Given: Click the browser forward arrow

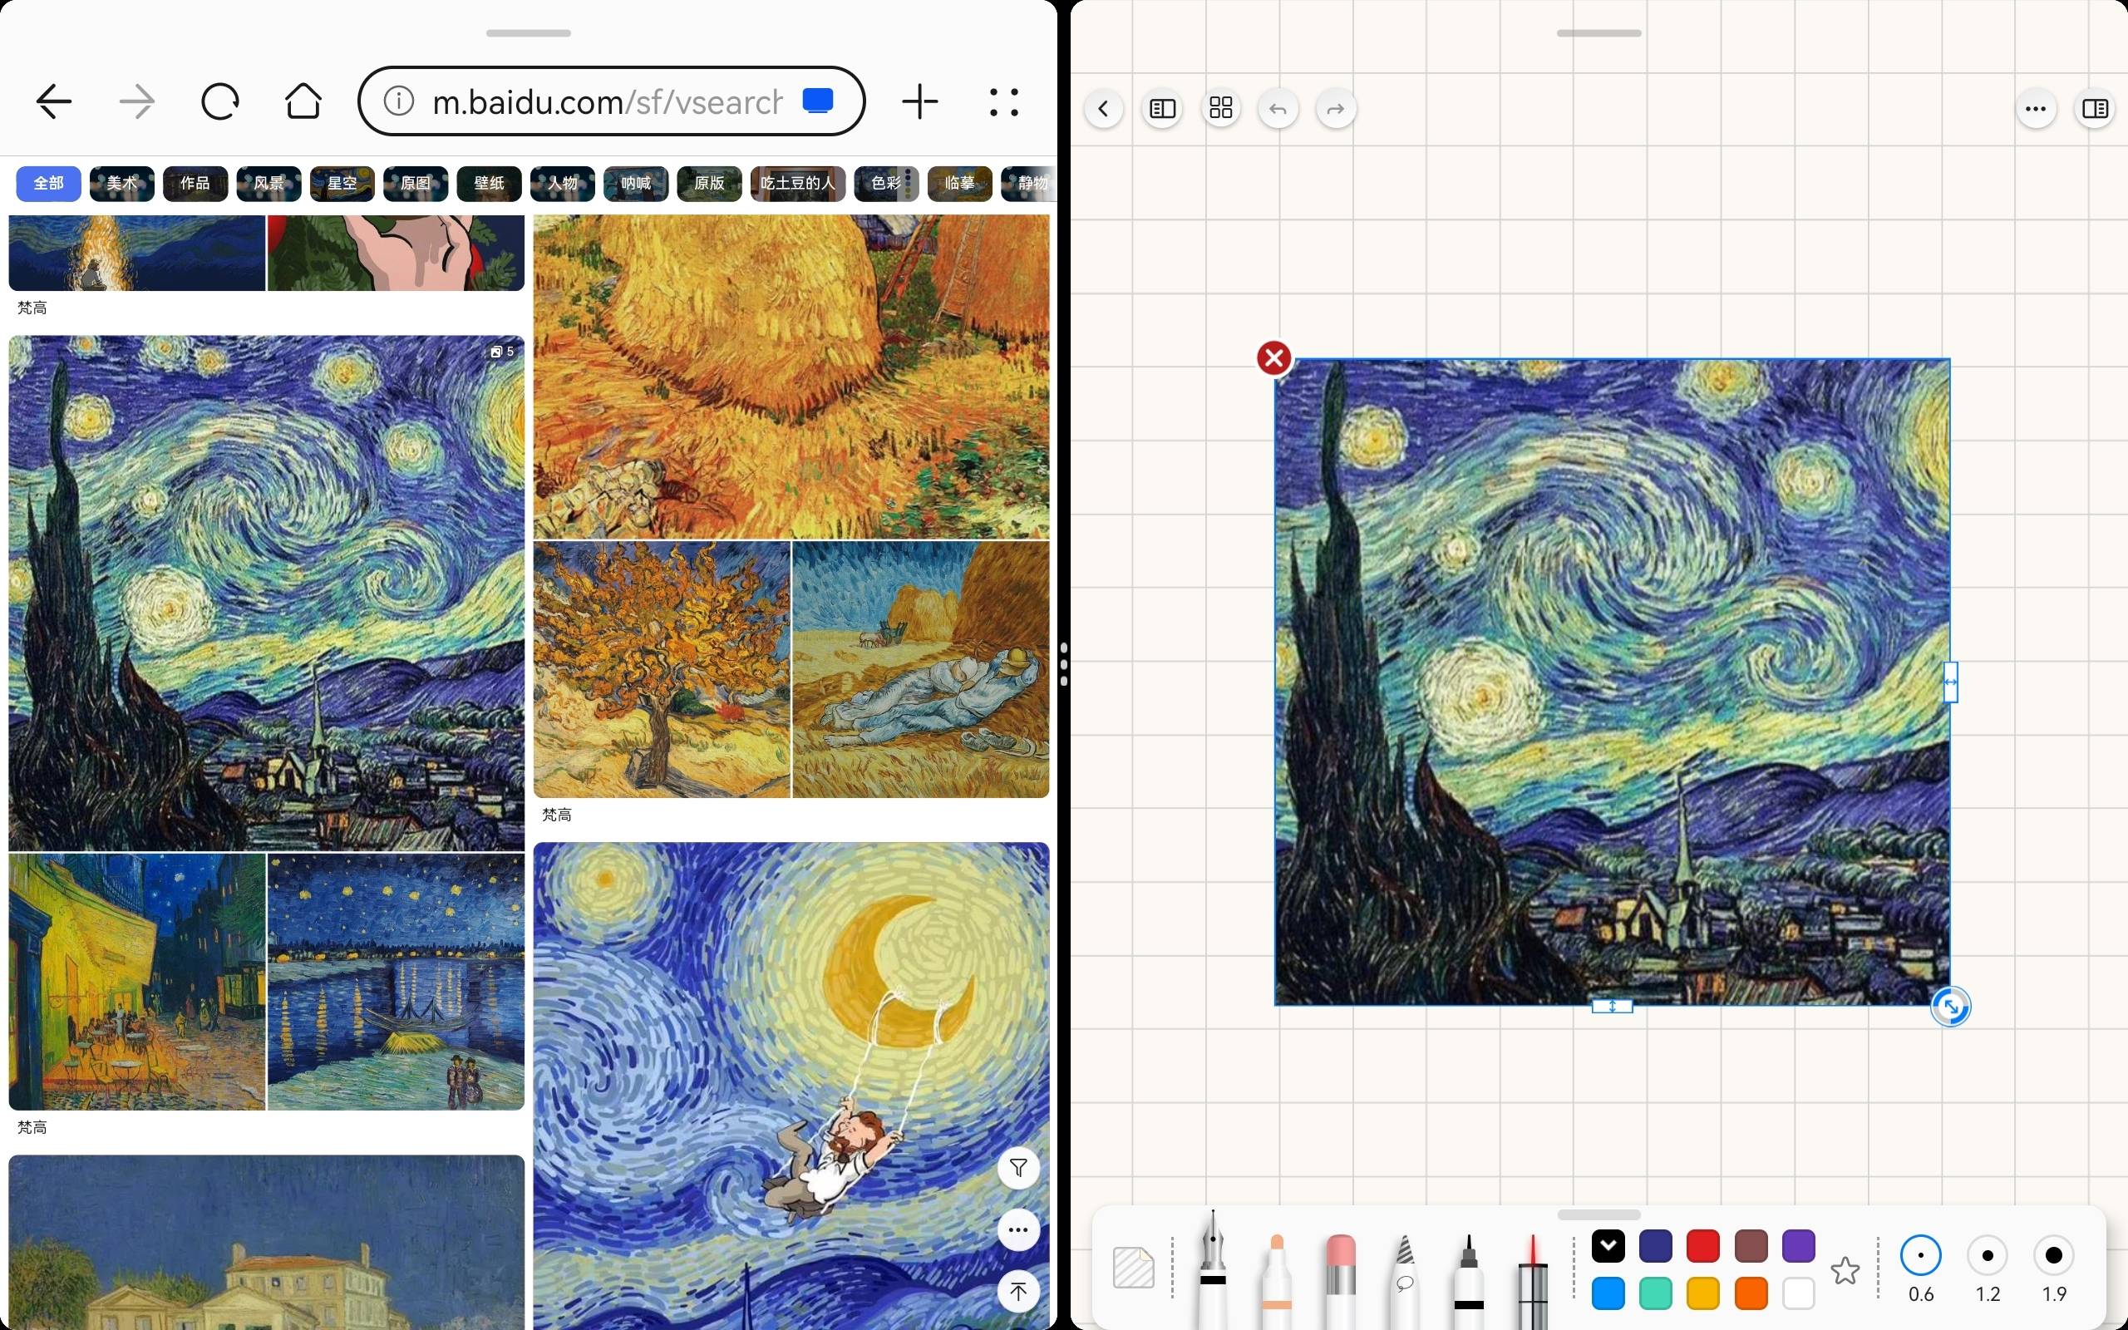Looking at the screenshot, I should coord(136,102).
